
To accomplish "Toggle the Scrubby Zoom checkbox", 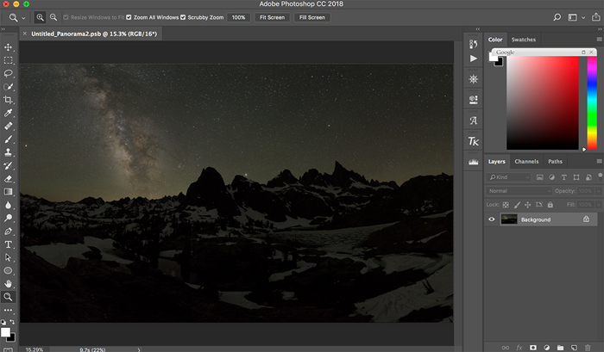I will (x=184, y=17).
